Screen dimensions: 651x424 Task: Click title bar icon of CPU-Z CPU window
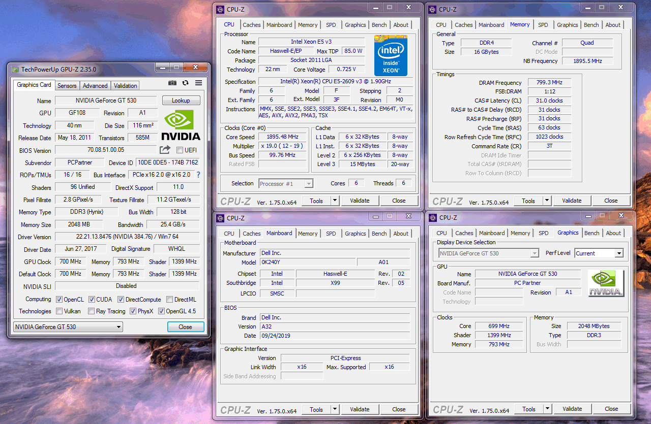[x=220, y=9]
